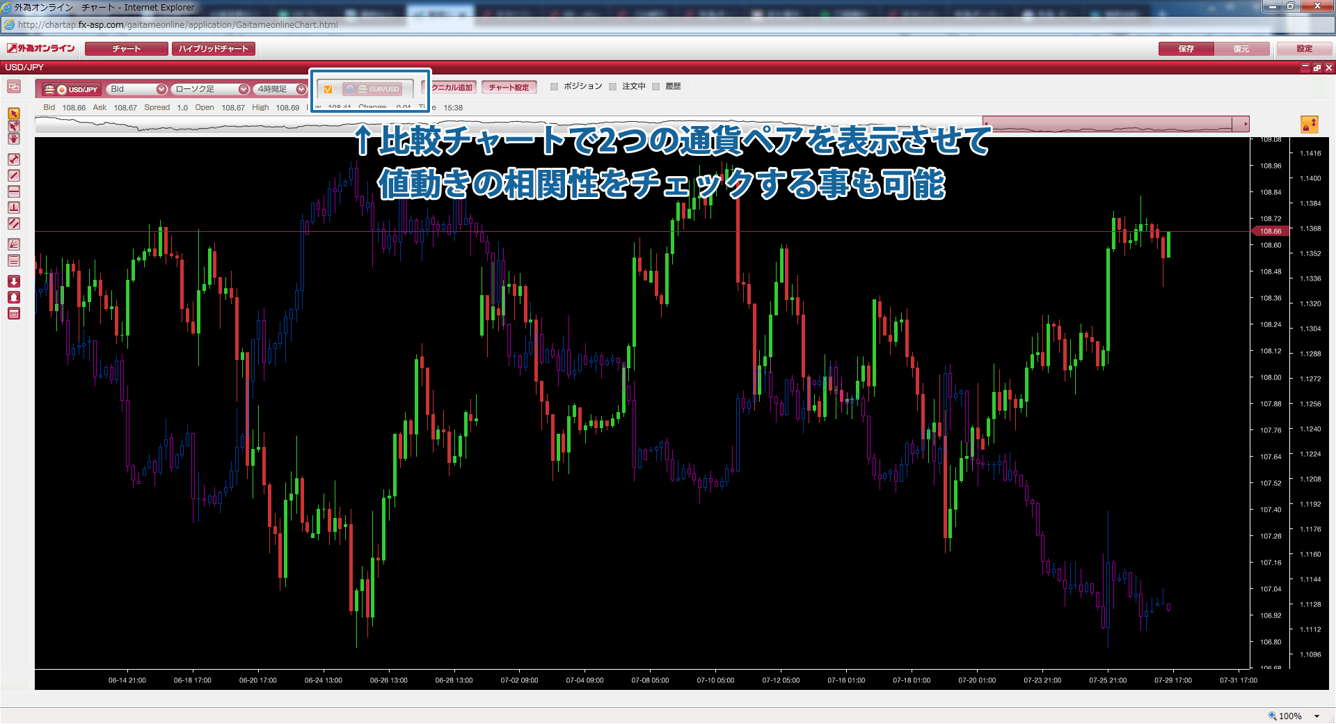Click the alert bell icon
This screenshot has width=1336, height=724.
[x=13, y=297]
